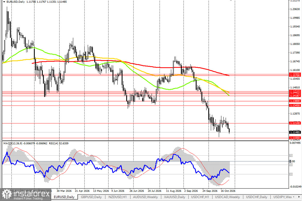This screenshot has height=201, width=302.
Task: Select the horizontal line at 1.13450
Action: tap(145, 105)
